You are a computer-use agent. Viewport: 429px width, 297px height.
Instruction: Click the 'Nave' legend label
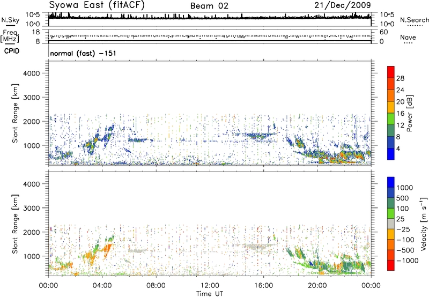tap(408, 38)
